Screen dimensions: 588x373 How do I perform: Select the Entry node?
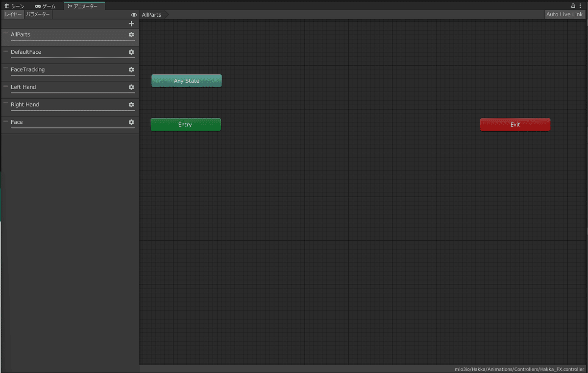(x=186, y=125)
